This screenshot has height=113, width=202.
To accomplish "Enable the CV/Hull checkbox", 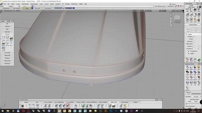I will click(194, 39).
